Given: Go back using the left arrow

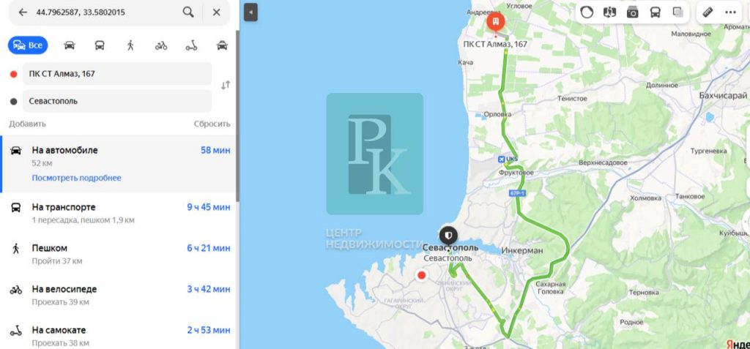Looking at the screenshot, I should 23,12.
